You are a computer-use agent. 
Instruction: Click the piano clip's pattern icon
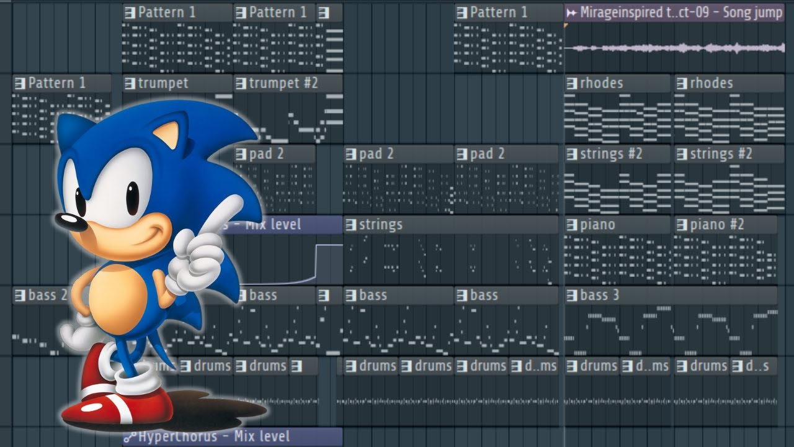(571, 225)
